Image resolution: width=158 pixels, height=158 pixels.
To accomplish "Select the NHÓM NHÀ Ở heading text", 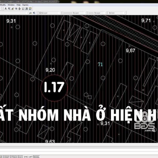I will pos(62,113).
